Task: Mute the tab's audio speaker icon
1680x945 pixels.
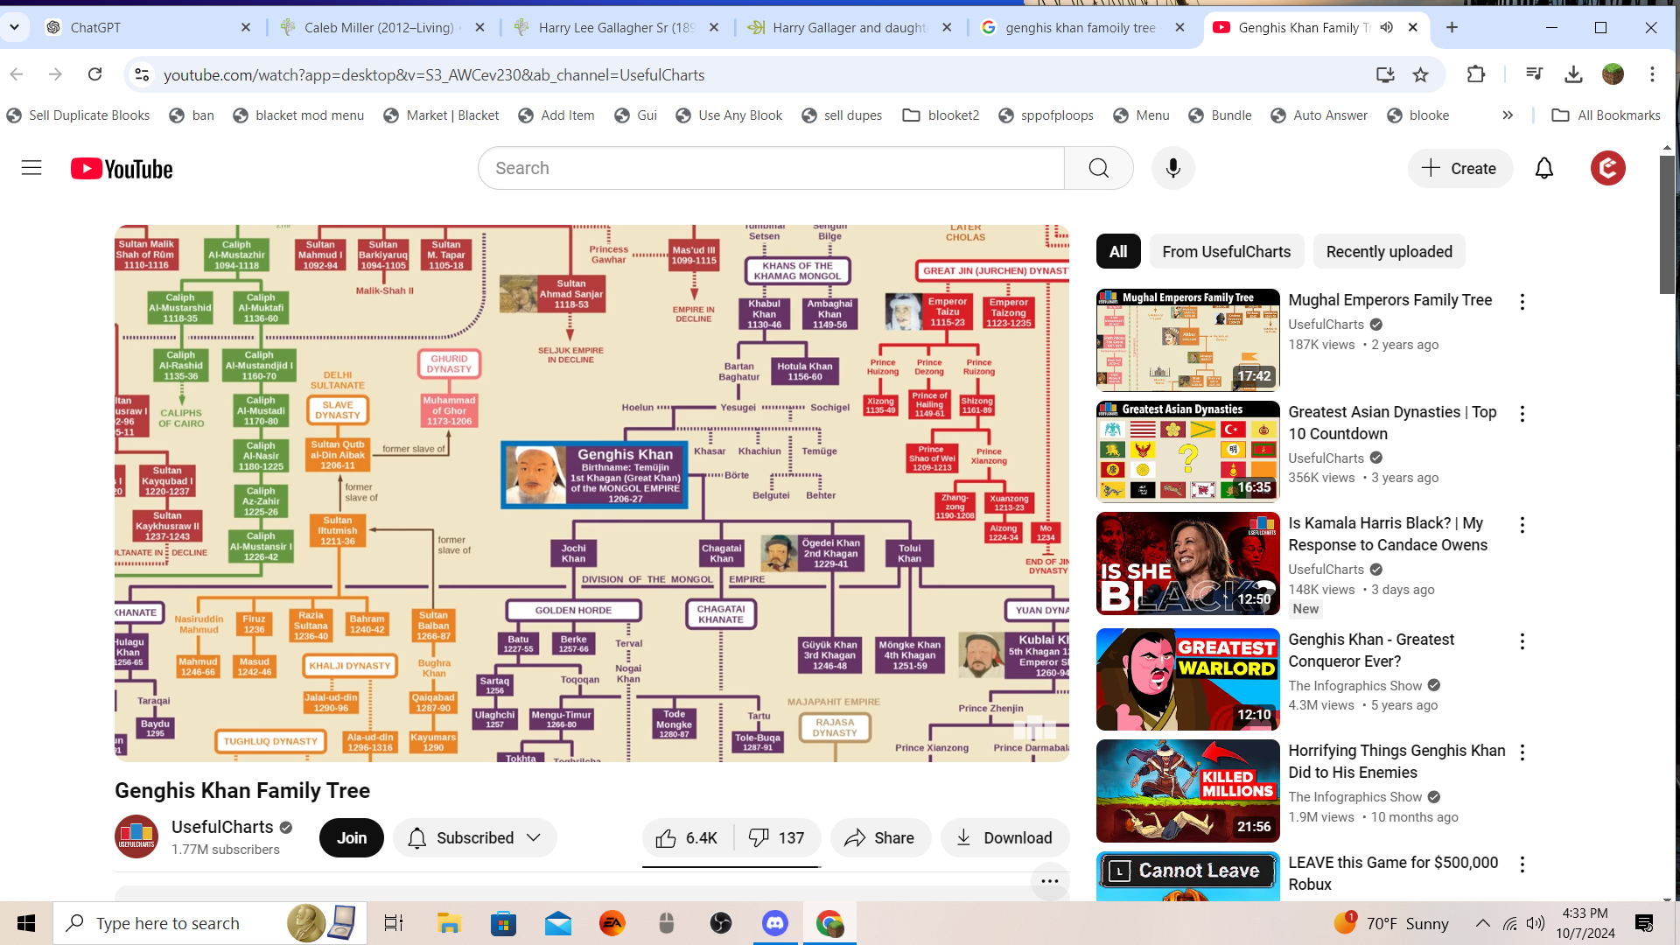Action: coord(1387,27)
